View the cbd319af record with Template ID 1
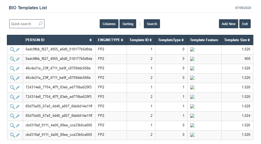The height and width of the screenshot is (144, 261). click(12, 125)
